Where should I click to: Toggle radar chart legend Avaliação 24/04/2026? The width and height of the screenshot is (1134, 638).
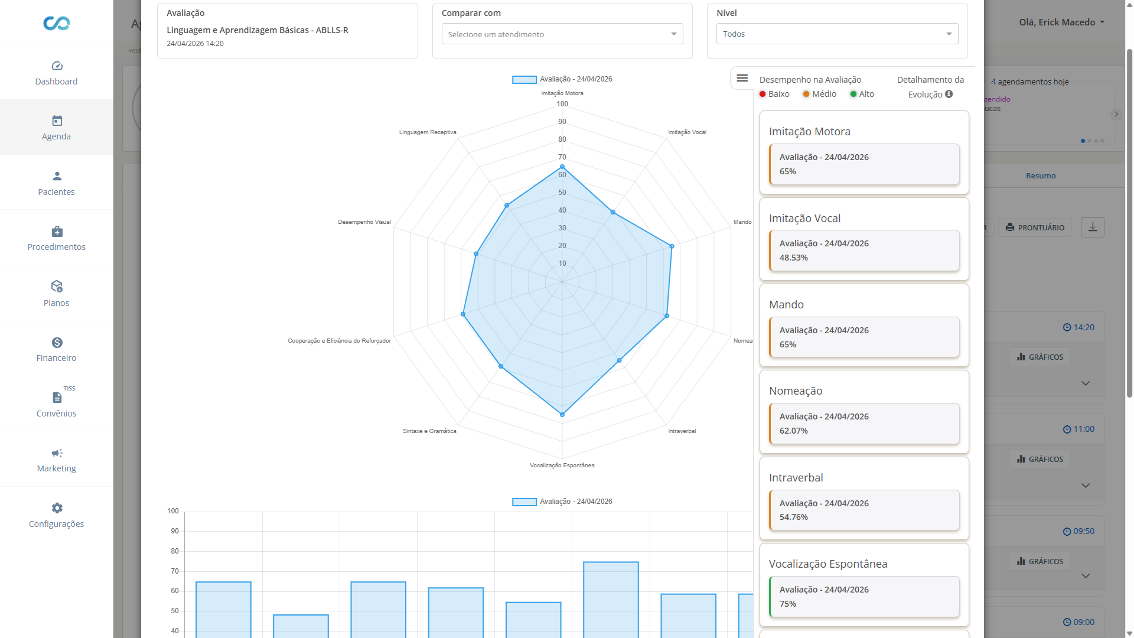[x=562, y=79]
